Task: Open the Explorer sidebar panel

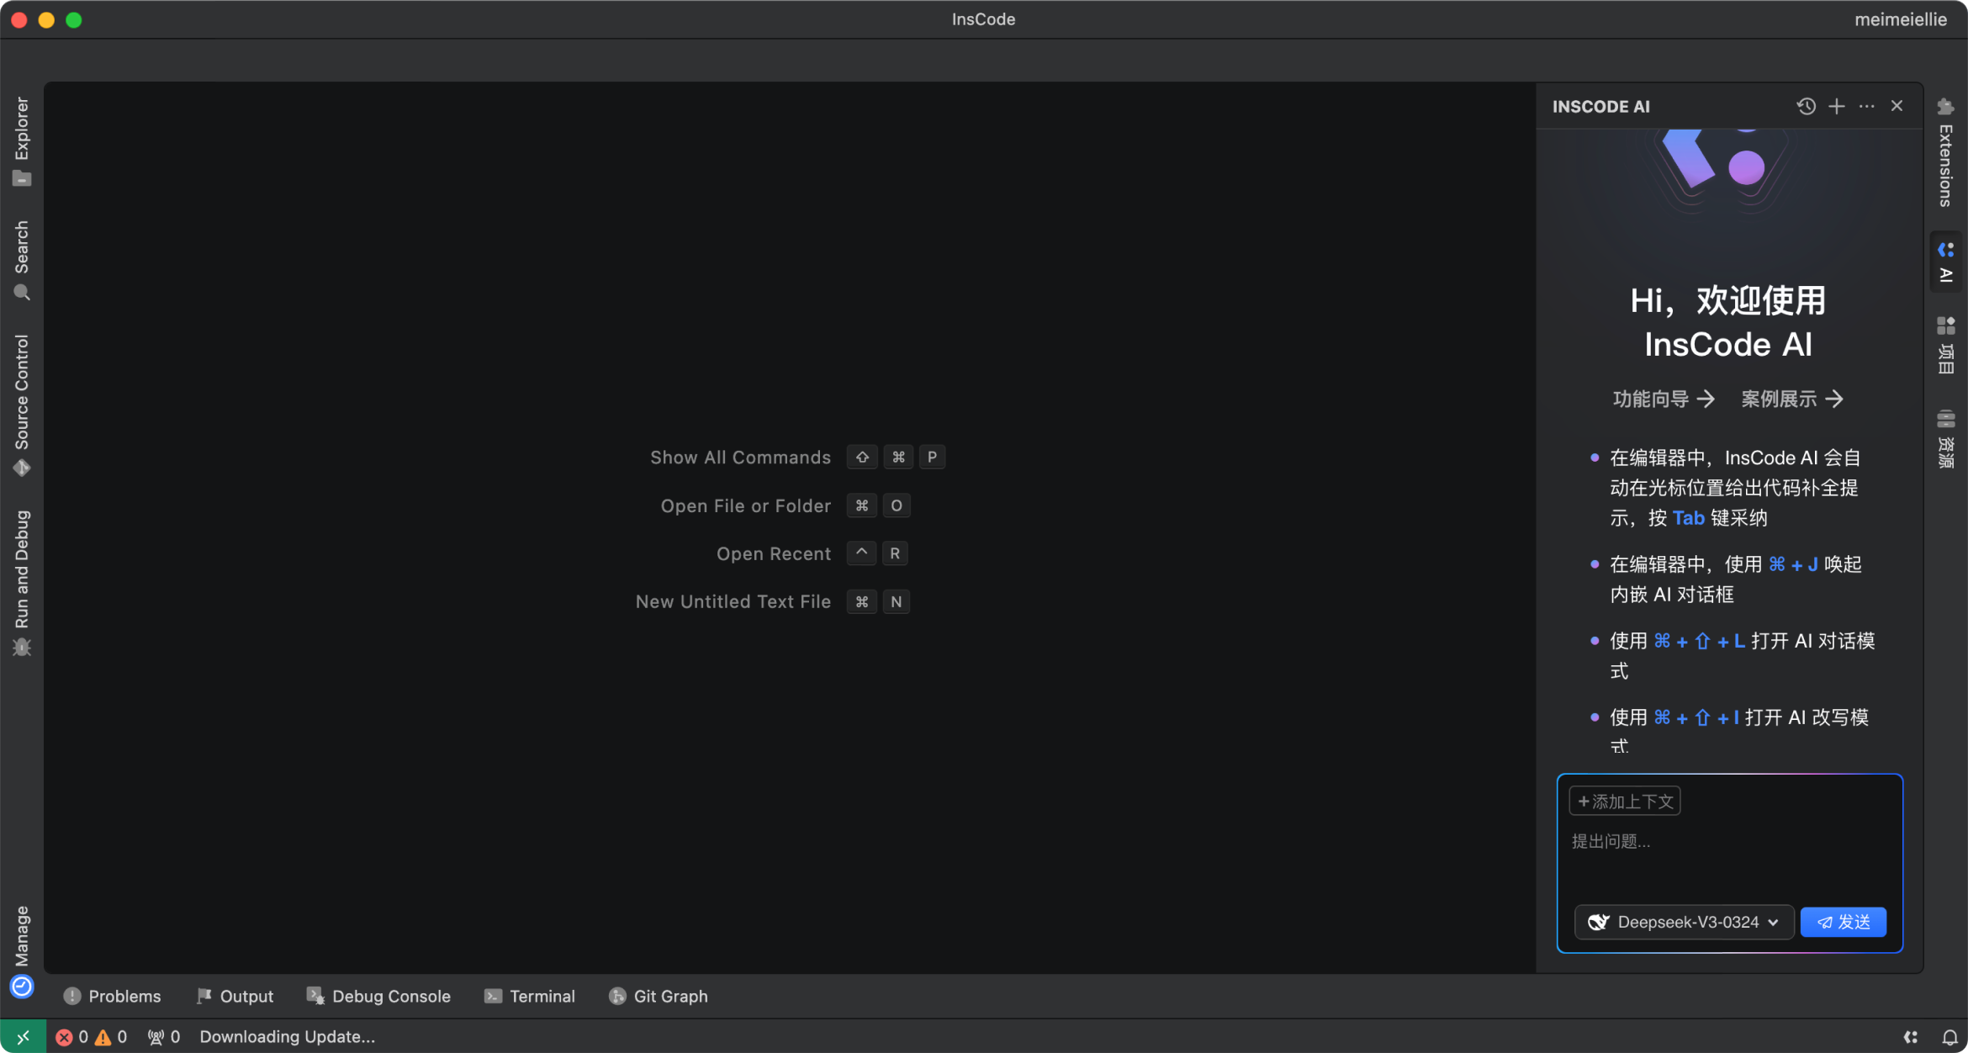Action: [22, 140]
